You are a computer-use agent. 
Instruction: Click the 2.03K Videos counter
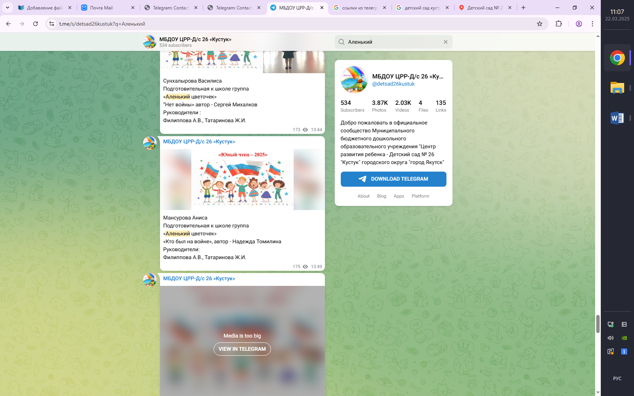coord(403,106)
